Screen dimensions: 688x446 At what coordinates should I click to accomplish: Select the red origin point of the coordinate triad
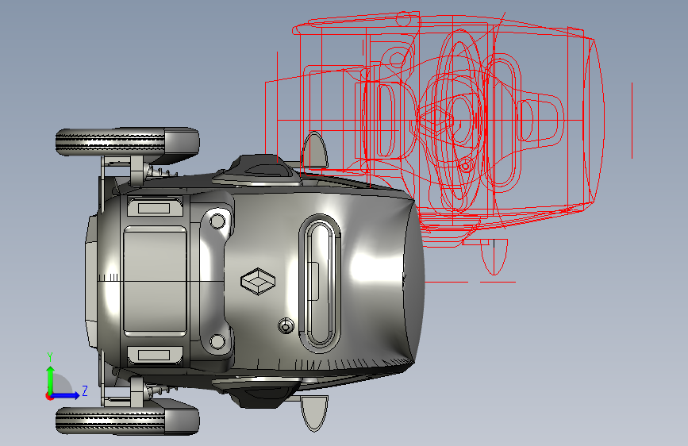pyautogui.click(x=49, y=396)
